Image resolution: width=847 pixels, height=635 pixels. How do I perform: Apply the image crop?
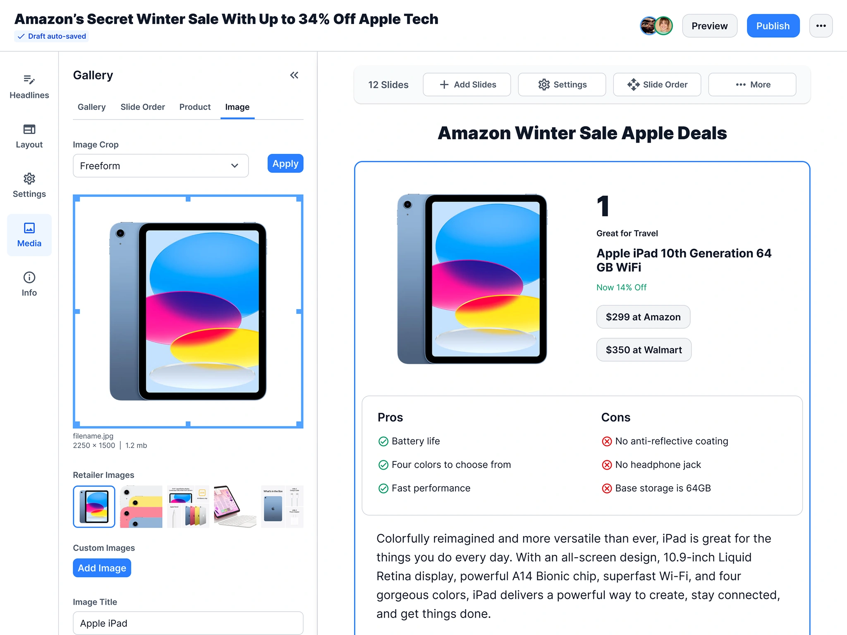pyautogui.click(x=285, y=163)
